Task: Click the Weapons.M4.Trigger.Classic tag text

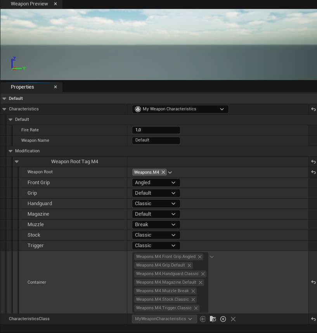Action: tap(164, 308)
